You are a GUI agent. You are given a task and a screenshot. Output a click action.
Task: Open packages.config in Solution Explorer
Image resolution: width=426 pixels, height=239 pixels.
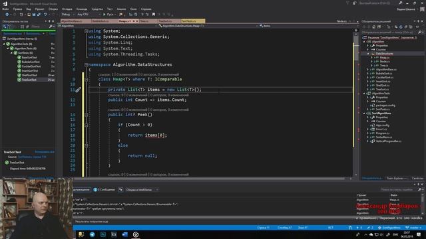(x=385, y=106)
